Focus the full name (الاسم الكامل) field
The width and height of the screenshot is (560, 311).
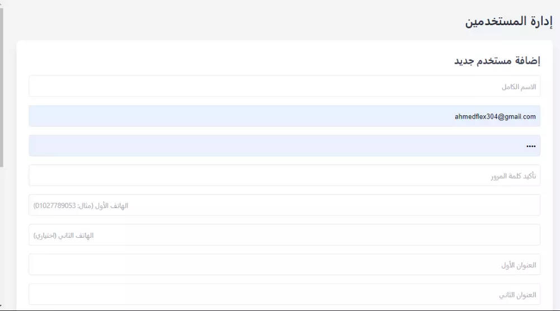[x=284, y=87]
